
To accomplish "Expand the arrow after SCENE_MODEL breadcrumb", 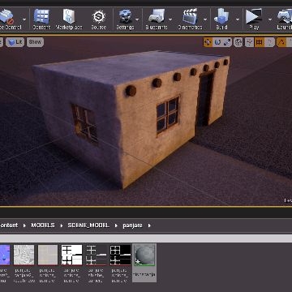I will click(116, 225).
